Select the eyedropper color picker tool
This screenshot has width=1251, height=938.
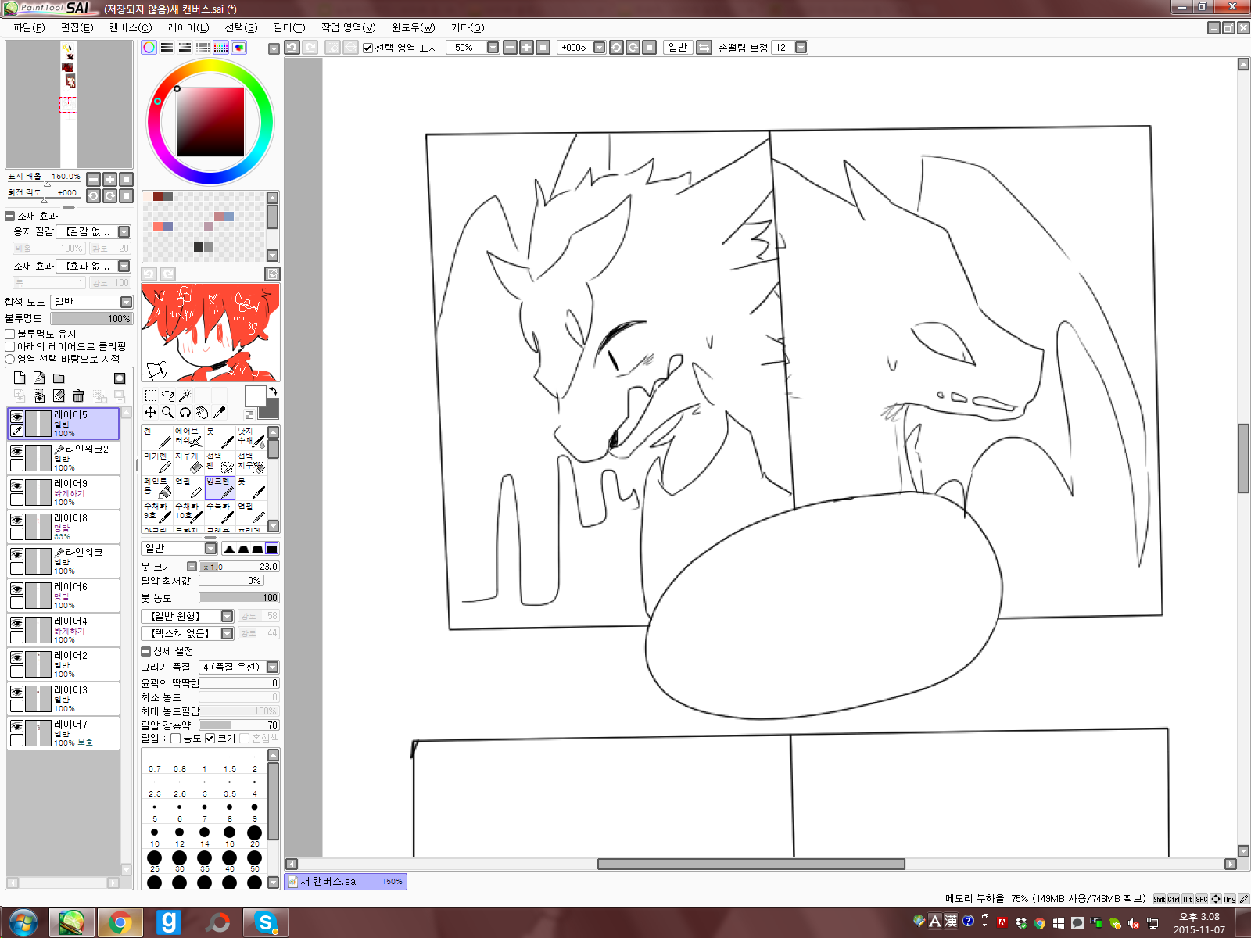220,413
